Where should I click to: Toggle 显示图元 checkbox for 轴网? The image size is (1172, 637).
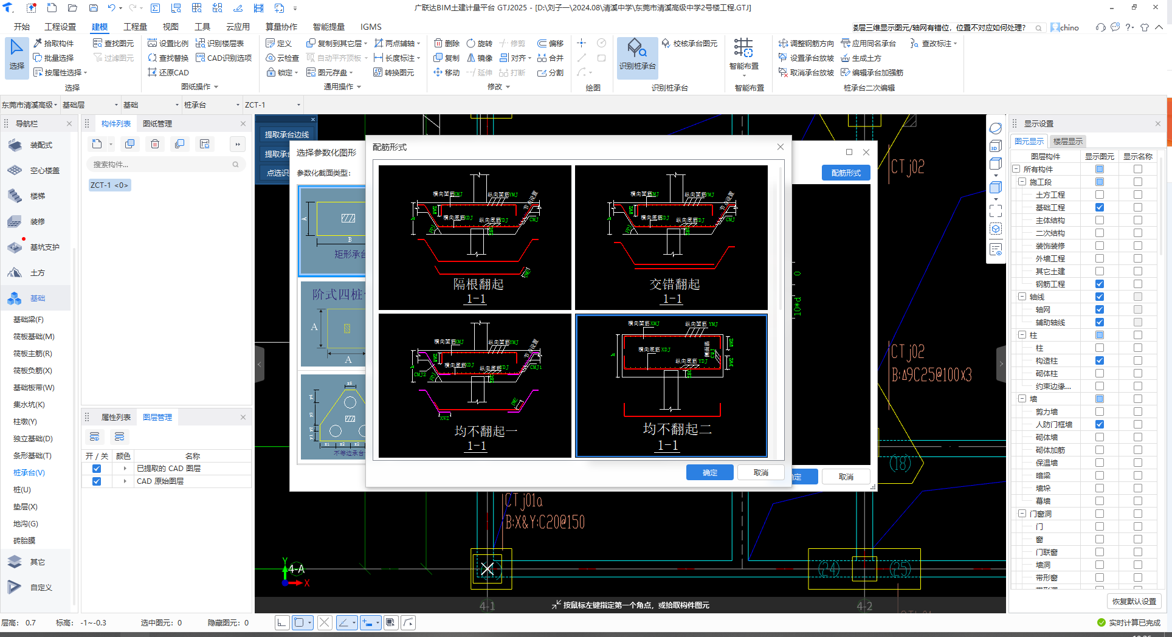click(1100, 309)
